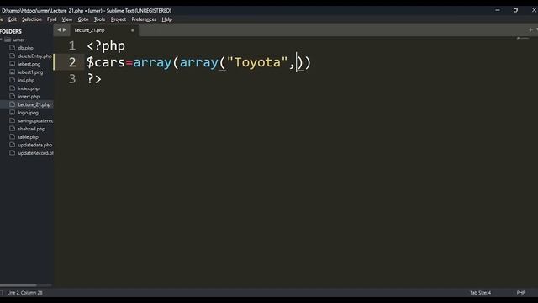538x303 pixels.
Task: Open deleteEntry.php from the sidebar
Action: [x=34, y=56]
